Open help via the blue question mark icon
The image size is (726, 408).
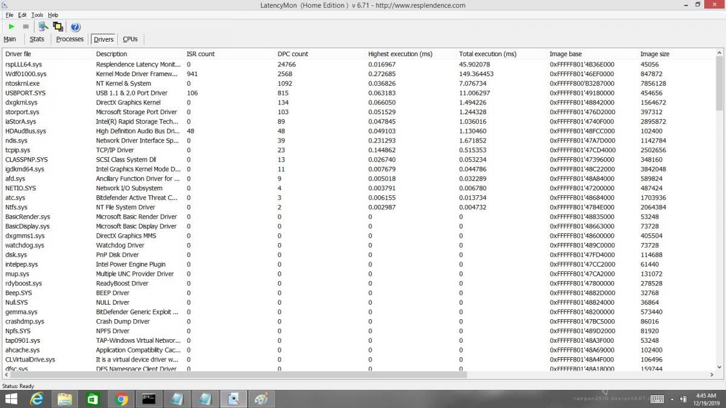point(75,27)
